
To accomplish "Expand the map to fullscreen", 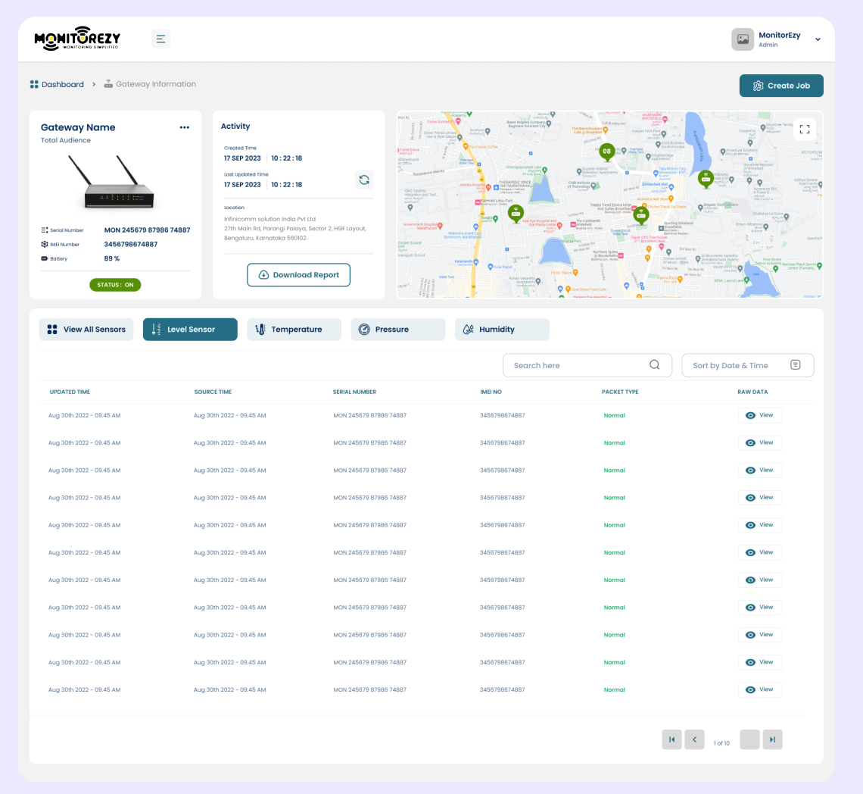I will tap(805, 130).
